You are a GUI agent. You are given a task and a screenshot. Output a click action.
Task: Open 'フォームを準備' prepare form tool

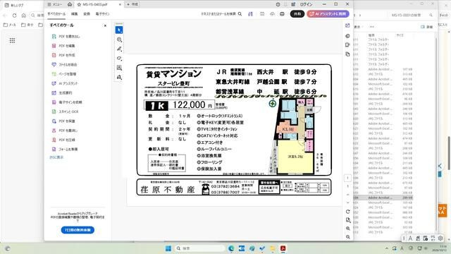pyautogui.click(x=65, y=149)
